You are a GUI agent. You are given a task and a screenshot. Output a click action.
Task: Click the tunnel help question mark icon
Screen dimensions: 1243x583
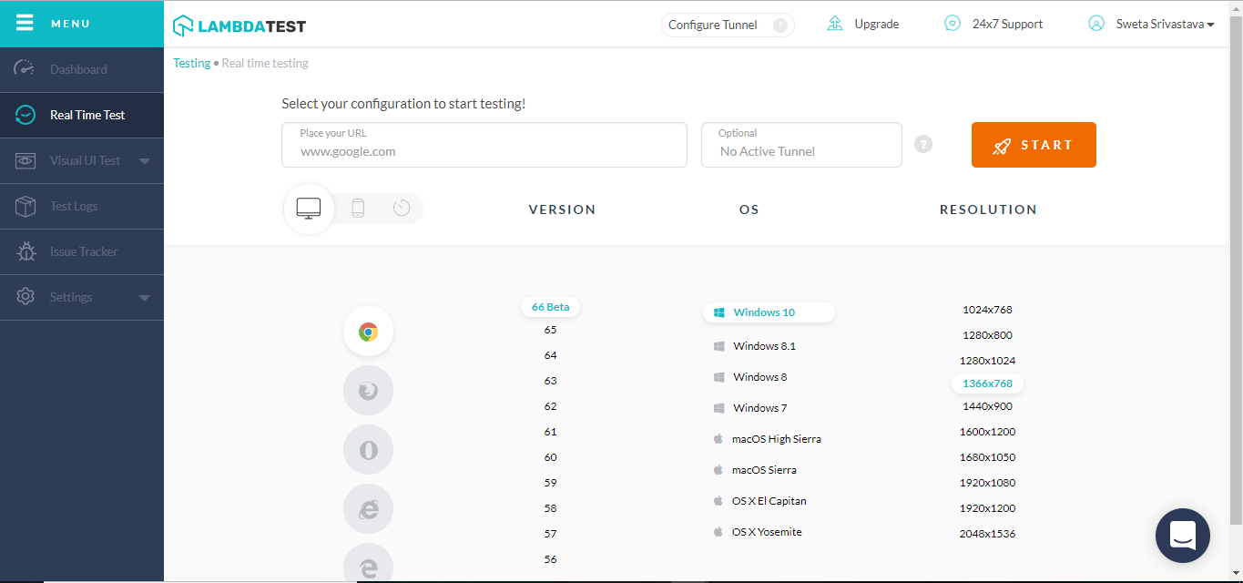click(923, 144)
